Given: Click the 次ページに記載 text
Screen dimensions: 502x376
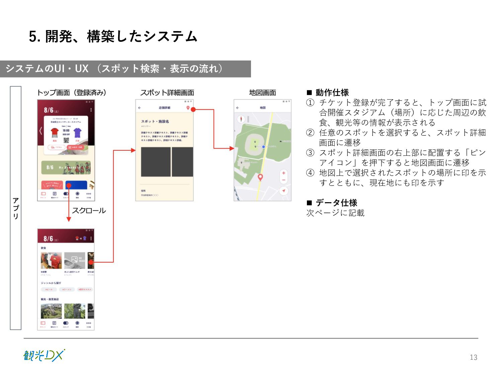Looking at the screenshot, I should pos(335,213).
